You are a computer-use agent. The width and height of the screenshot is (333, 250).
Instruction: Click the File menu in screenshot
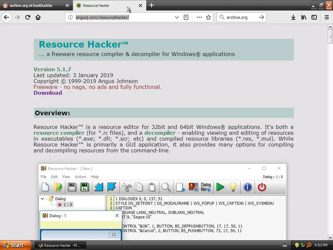(x=44, y=177)
